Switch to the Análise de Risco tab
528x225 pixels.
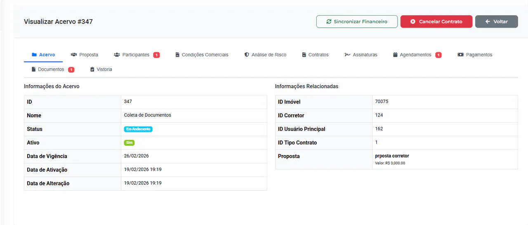click(x=265, y=55)
